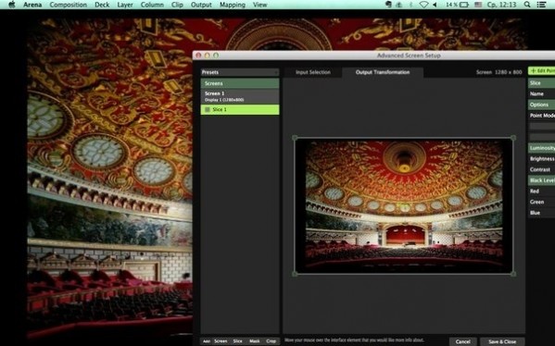Click the top-right corner point of slice
This screenshot has height=346, width=555.
pyautogui.click(x=513, y=138)
